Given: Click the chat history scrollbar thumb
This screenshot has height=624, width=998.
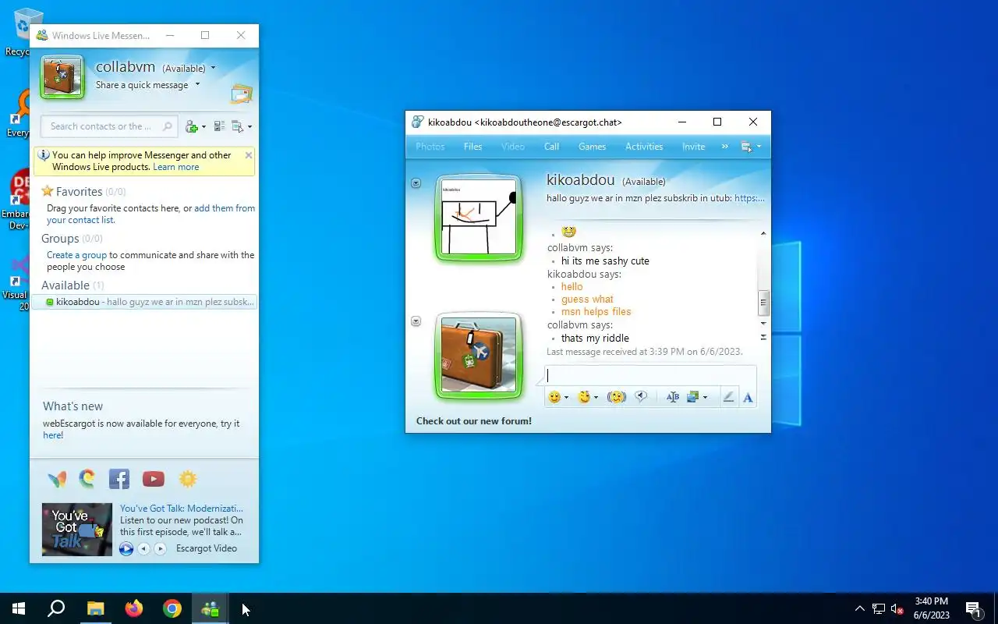Looking at the screenshot, I should tap(763, 302).
